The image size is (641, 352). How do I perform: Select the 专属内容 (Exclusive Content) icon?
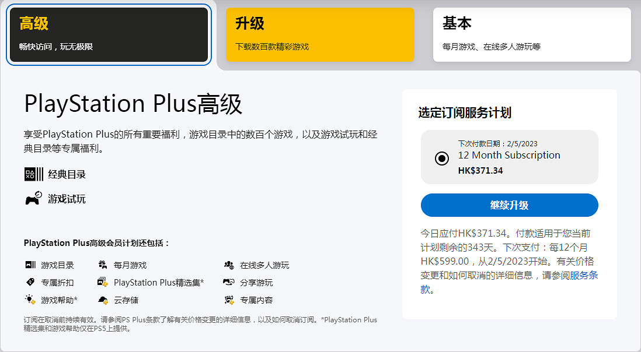229,300
